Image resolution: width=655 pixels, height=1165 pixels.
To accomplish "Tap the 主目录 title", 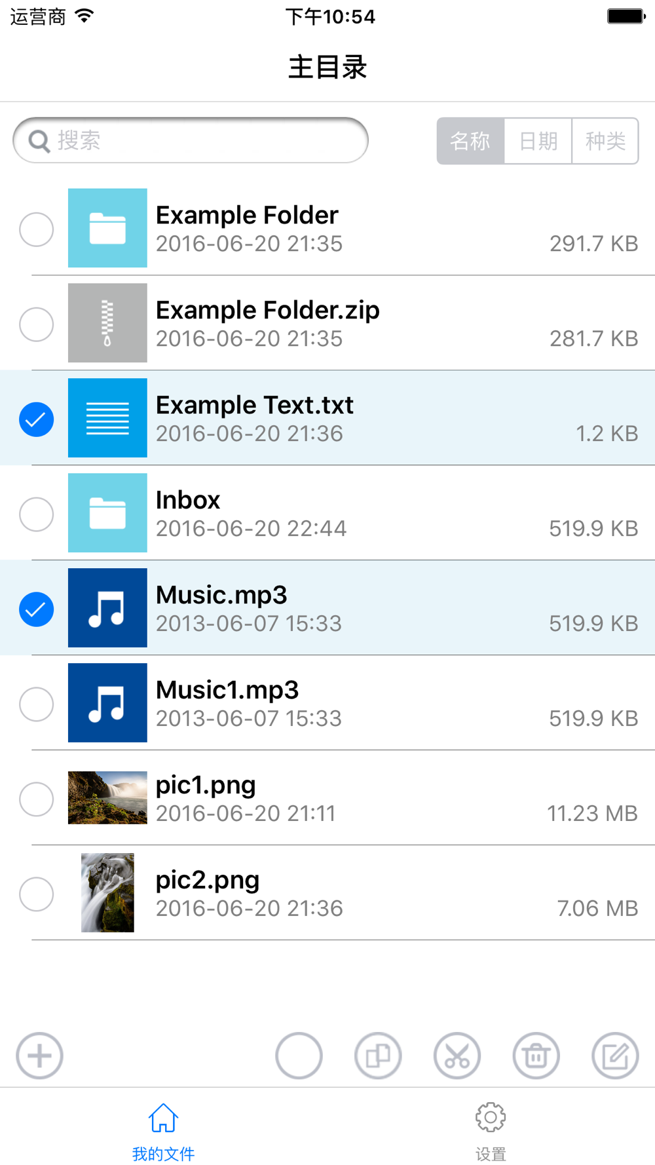I will coord(327,67).
